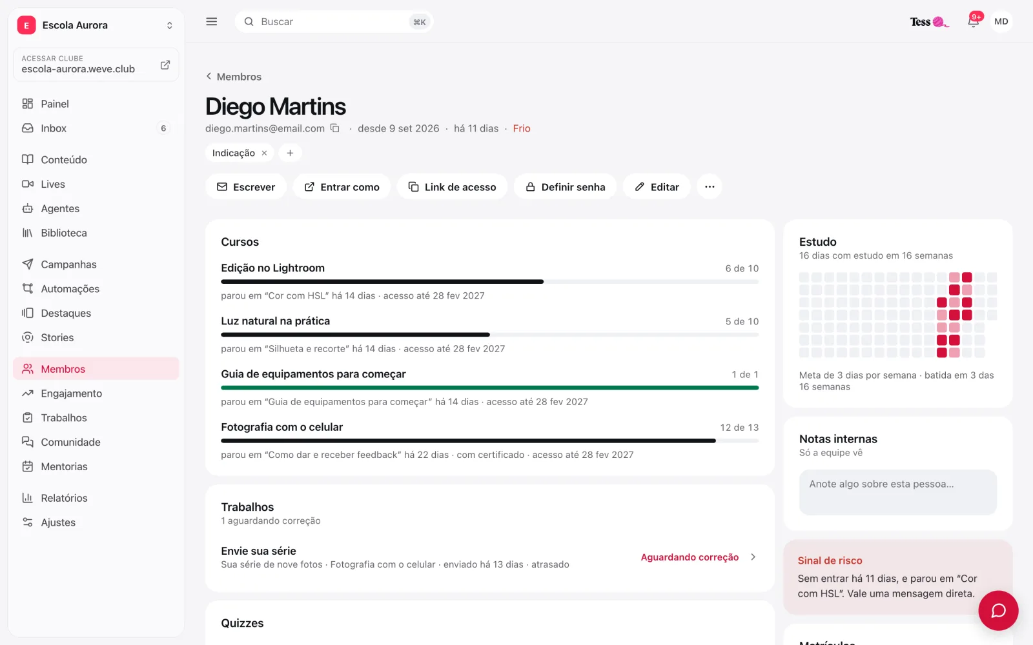Screen dimensions: 1033x645
Task: Open Envie sua série submission
Action: (489, 557)
